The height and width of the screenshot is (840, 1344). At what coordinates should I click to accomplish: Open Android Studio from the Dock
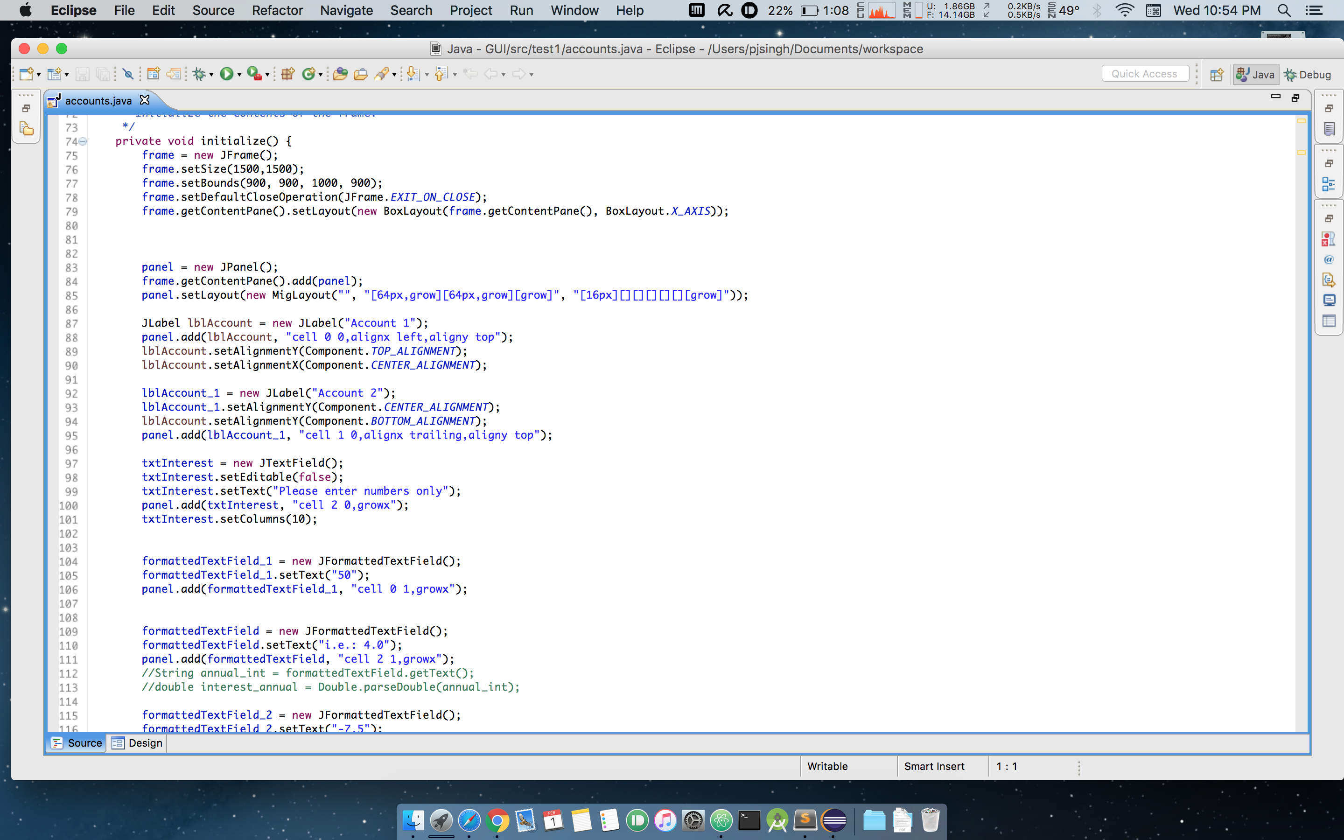[777, 820]
